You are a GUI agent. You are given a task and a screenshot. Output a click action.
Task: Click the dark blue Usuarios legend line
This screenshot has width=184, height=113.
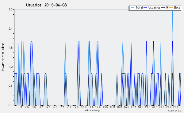coord(145,8)
